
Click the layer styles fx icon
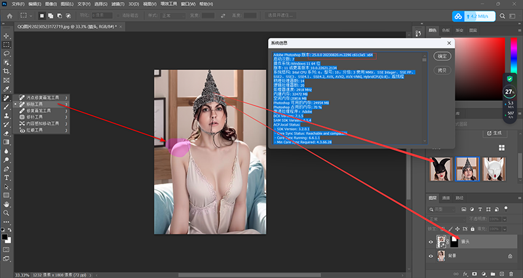tap(465, 274)
